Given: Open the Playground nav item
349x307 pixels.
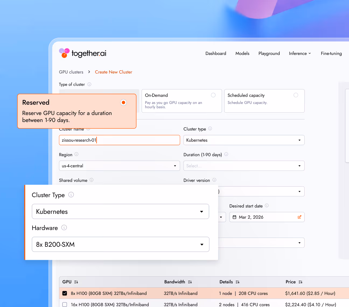Looking at the screenshot, I should (x=269, y=53).
